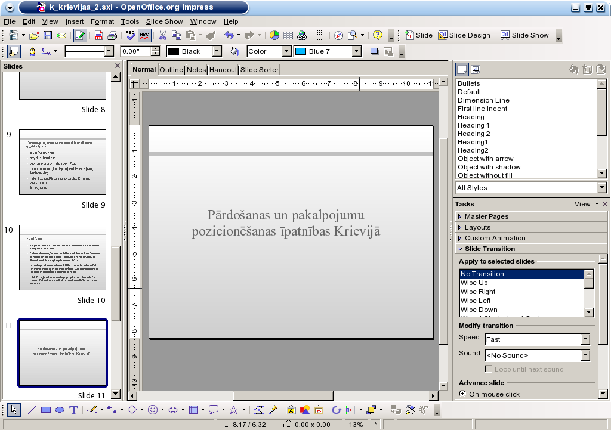Select the Rectangle drawing tool
The image size is (611, 430).
point(46,410)
